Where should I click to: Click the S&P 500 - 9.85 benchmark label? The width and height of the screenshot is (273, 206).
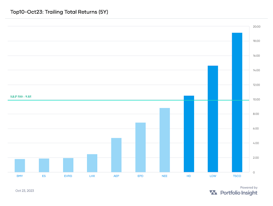coord(21,97)
